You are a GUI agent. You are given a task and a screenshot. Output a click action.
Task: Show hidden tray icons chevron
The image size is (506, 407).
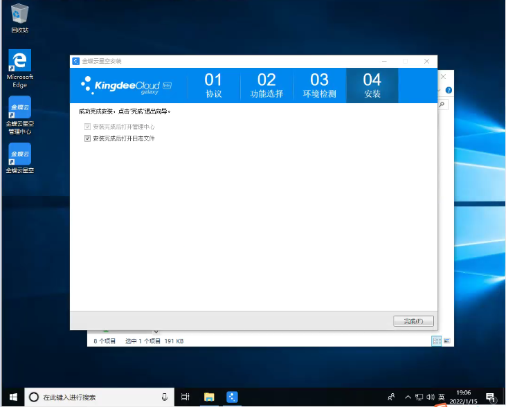408,397
